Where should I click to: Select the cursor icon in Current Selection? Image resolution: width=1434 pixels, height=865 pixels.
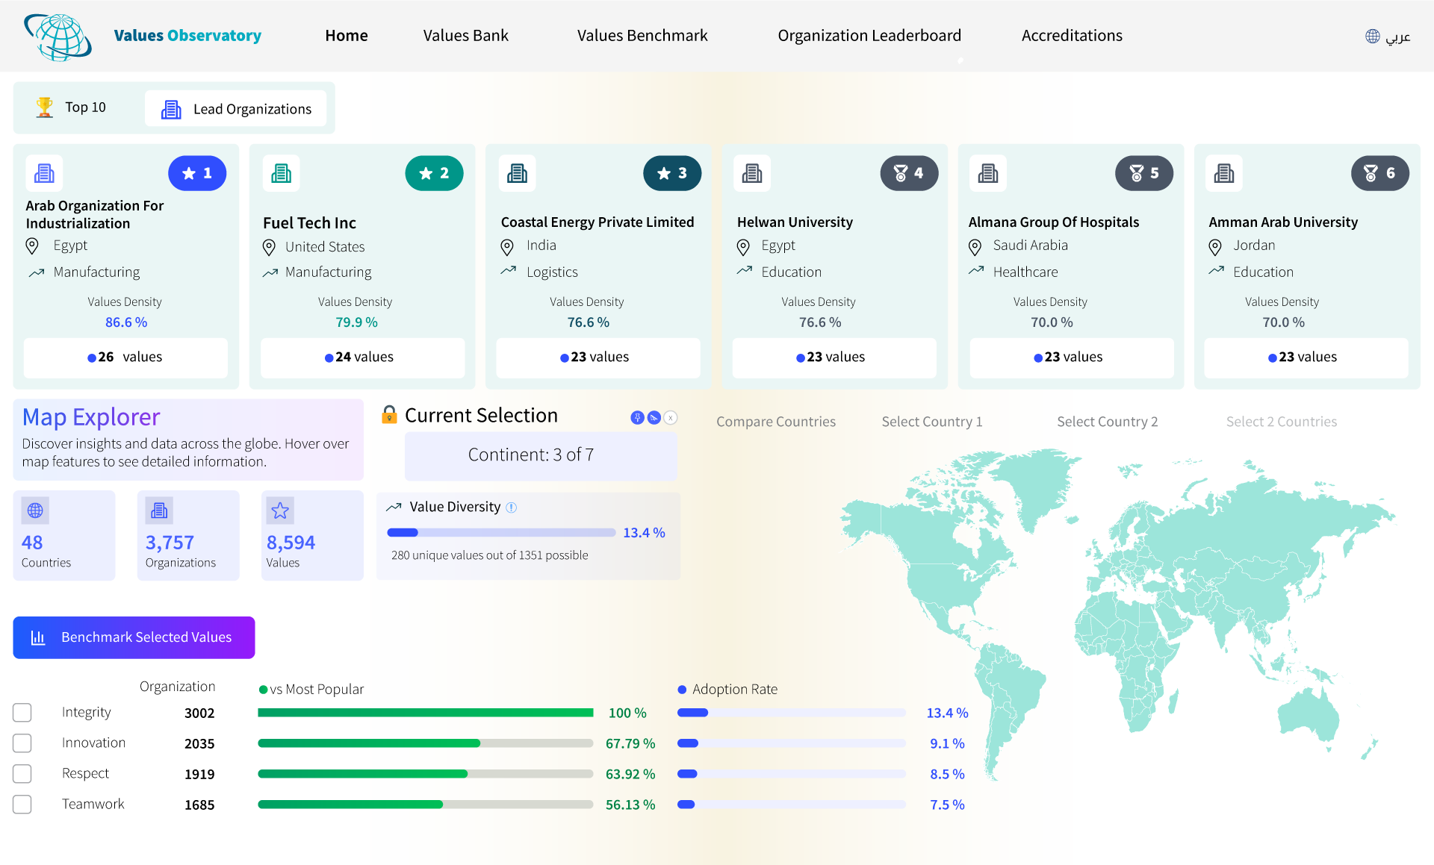pos(654,417)
